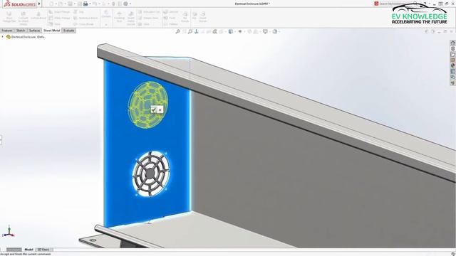Image resolution: width=456 pixels, height=256 pixels.
Task: Select the completed lower vent feature
Action: point(150,174)
